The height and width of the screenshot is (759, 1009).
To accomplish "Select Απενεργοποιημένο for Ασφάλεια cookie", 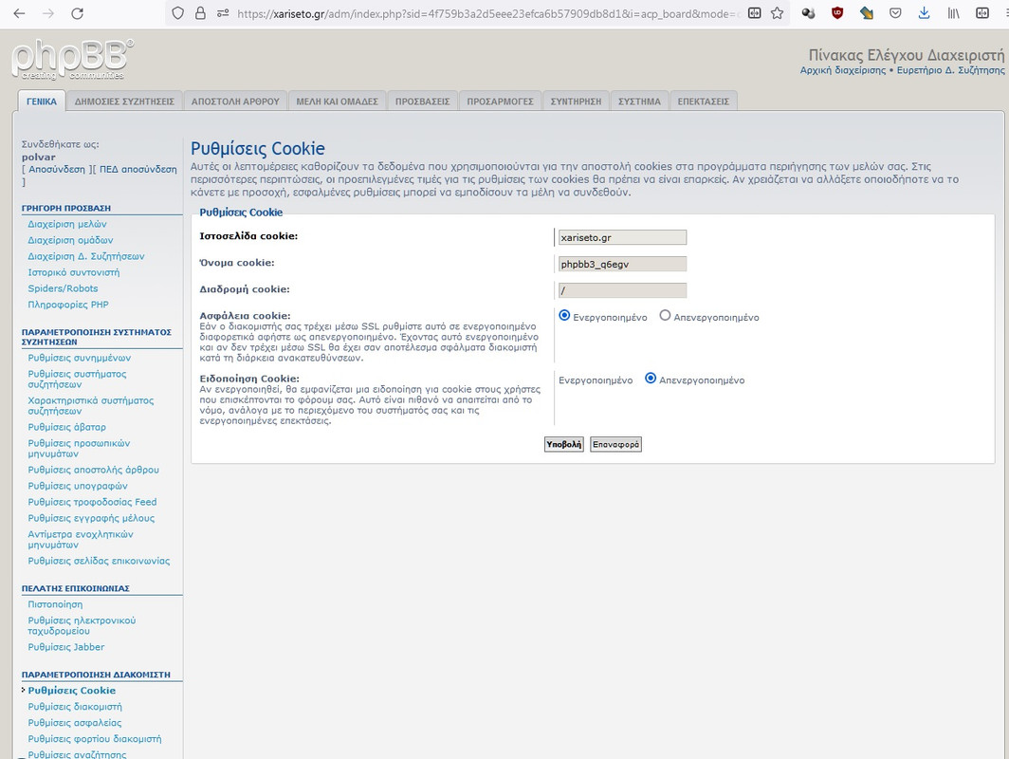I will tap(665, 315).
